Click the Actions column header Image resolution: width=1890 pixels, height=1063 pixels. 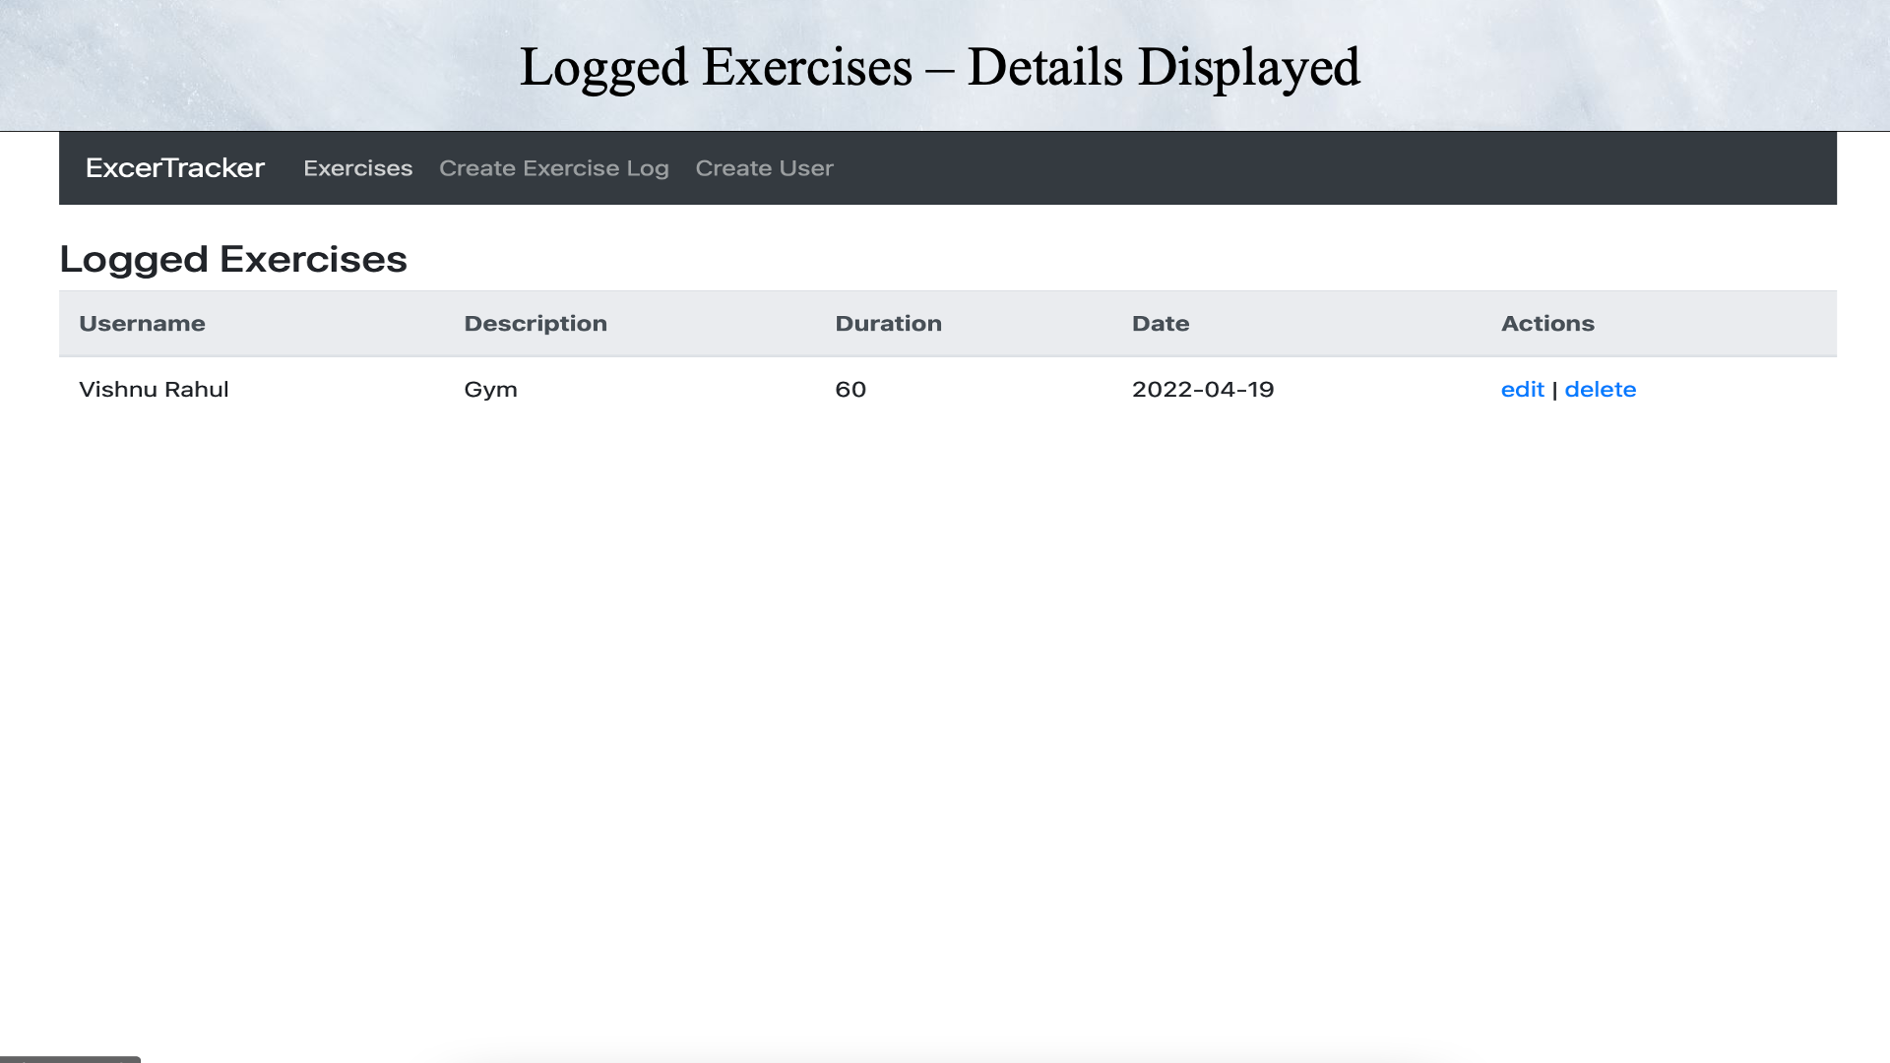(1547, 323)
